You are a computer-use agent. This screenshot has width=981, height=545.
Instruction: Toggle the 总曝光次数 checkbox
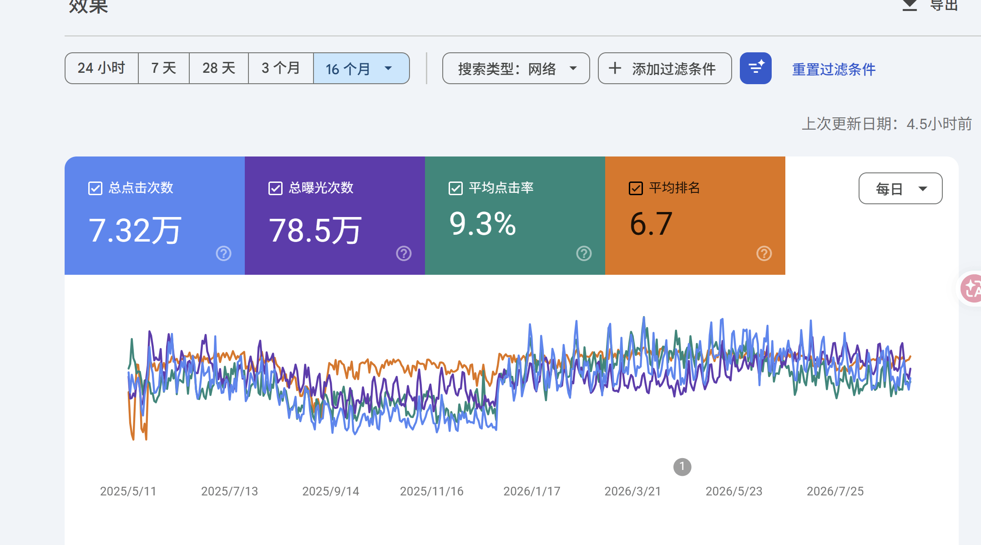point(275,188)
